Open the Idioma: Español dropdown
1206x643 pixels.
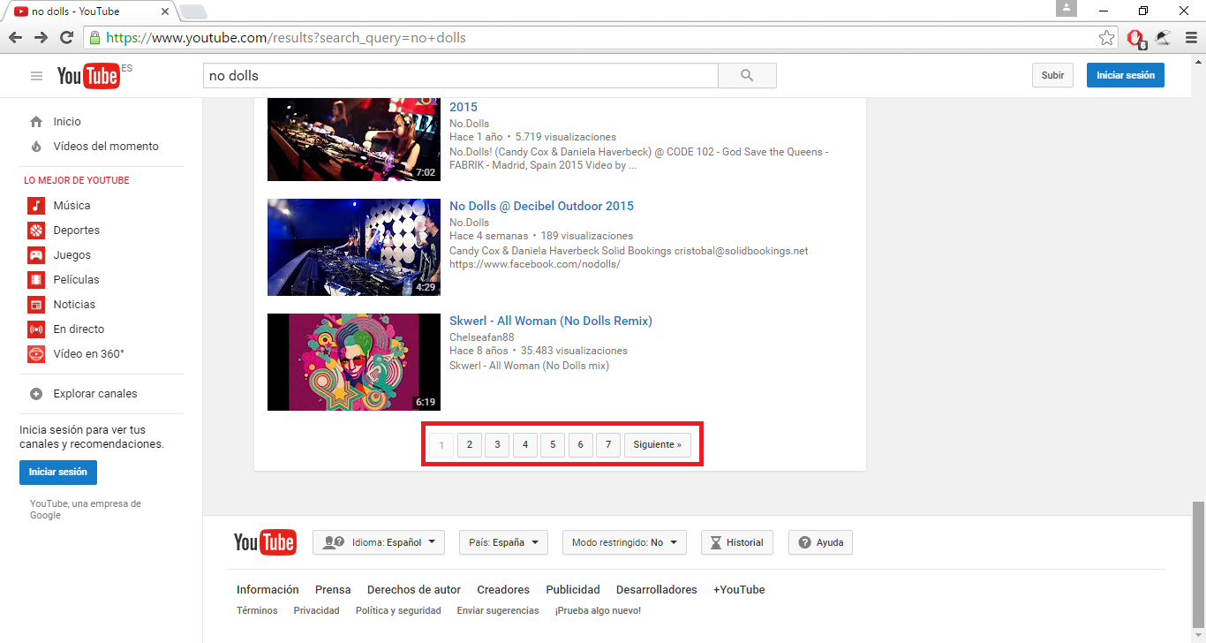tap(379, 542)
